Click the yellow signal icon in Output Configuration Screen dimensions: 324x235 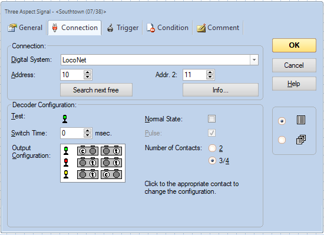click(66, 174)
